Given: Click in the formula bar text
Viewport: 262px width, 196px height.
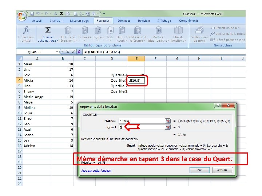Looking at the screenshot, I should 164,52.
